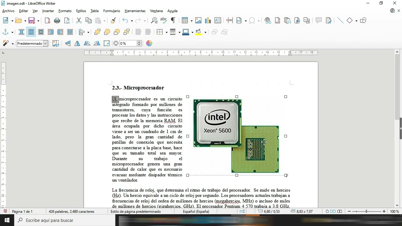Click the Print icon
Screen dimensions: 402x226
click(57, 20)
